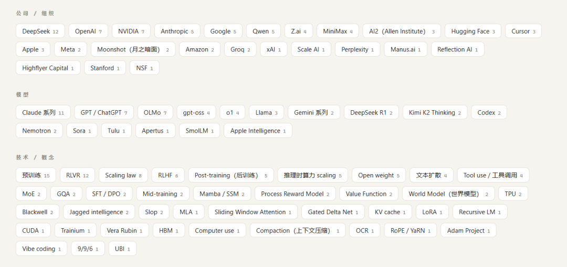Screen dimensions: 567x267
Task: Select the AI2 (Allen Institute) tag
Action: (x=402, y=31)
